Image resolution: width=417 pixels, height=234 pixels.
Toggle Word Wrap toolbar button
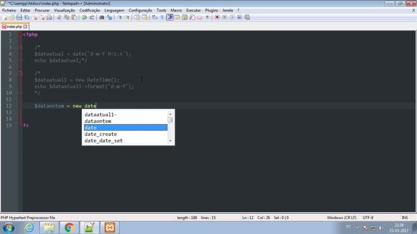pos(154,18)
